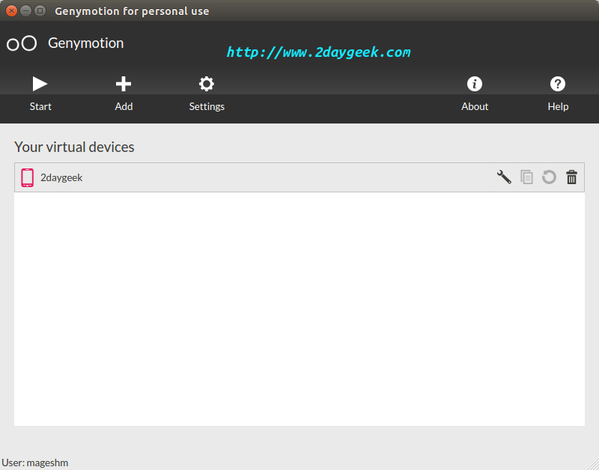Select the 2daygeek virtual device row
The image size is (599, 470).
(x=299, y=177)
